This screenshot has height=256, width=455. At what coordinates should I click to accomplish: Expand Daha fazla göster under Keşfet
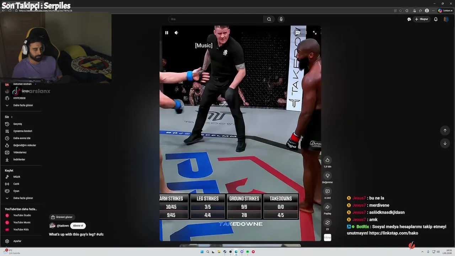tap(23, 198)
